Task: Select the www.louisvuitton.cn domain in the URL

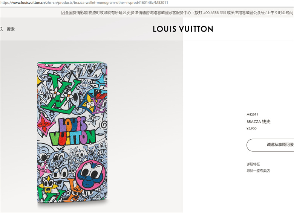Action: (29, 3)
